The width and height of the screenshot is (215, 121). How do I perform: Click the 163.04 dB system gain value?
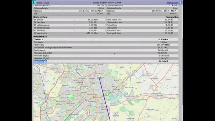[163, 50]
